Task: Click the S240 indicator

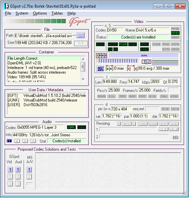Action: (175, 49)
